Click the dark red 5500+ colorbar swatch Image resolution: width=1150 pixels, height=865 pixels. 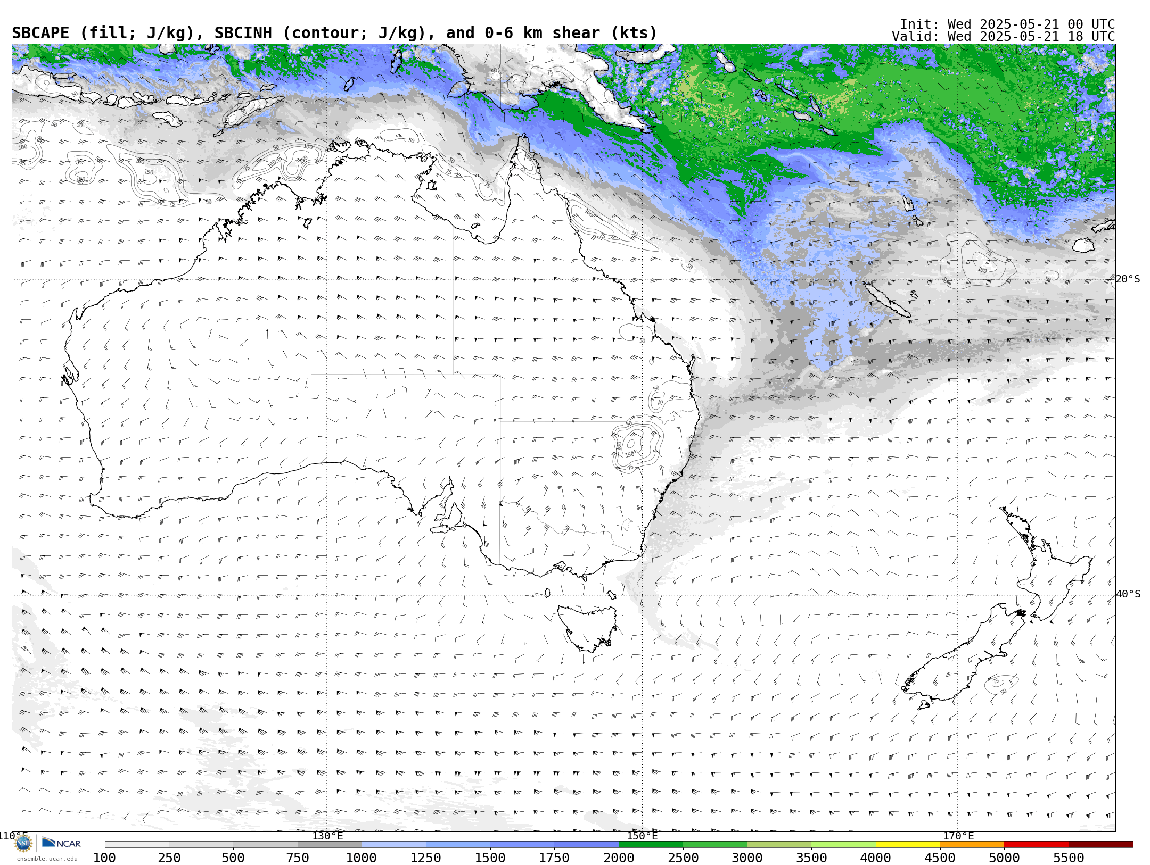[1100, 845]
